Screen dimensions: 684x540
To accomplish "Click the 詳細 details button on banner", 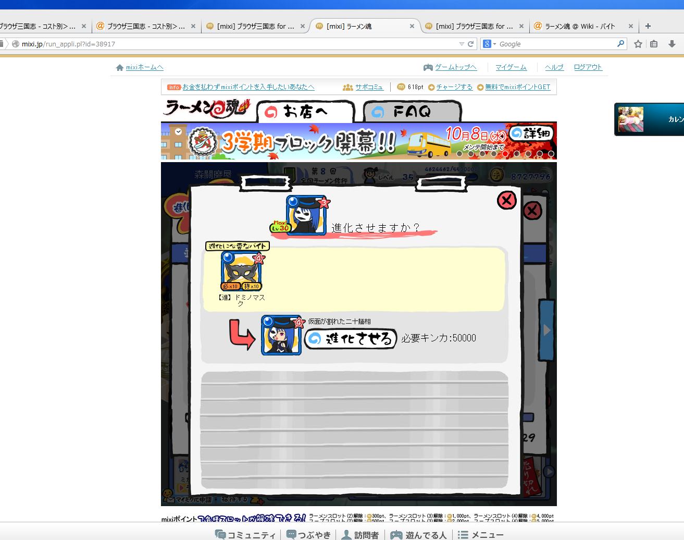I will coord(531,133).
